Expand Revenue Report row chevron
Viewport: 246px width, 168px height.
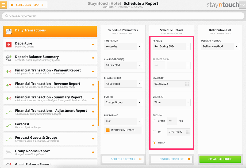[x=93, y=85]
